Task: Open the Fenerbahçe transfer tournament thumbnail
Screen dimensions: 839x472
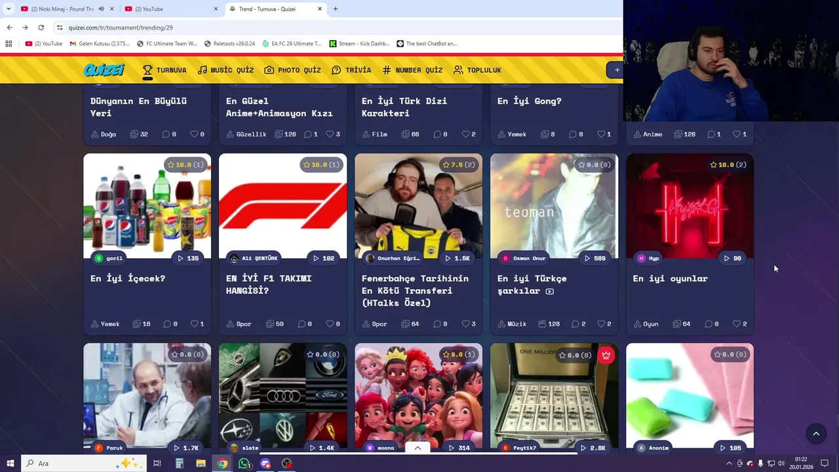Action: [418, 206]
